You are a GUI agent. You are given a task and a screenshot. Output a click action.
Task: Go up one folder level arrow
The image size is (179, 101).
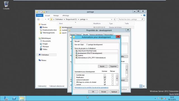click(x=48, y=19)
